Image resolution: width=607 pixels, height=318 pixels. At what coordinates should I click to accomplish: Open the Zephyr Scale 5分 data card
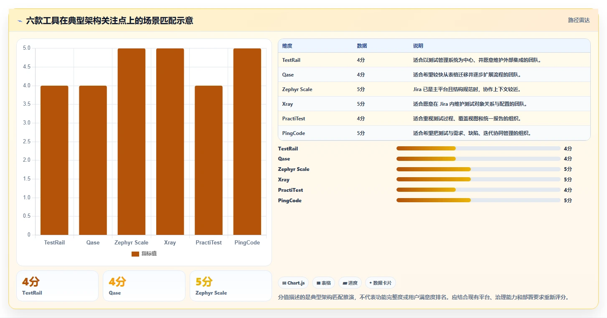(x=231, y=286)
